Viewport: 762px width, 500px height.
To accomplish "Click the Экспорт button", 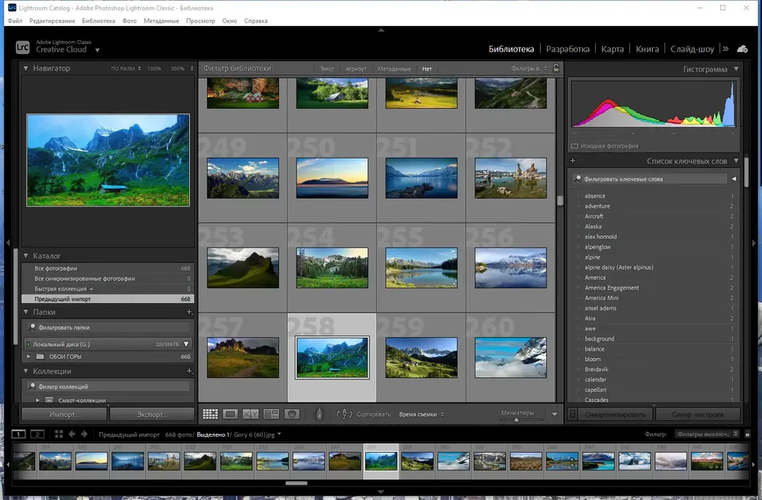I will click(x=151, y=415).
